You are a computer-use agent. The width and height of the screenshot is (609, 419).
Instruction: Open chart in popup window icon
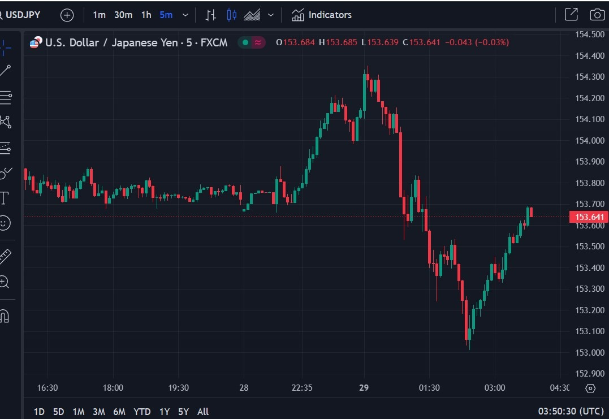[x=571, y=14]
